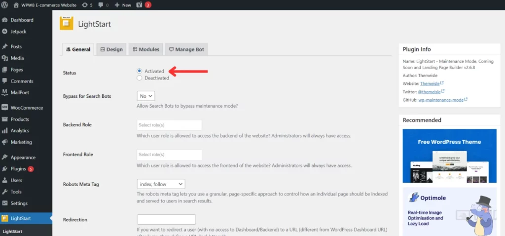
Task: Click the Dashboard gauge icon in sidebar
Action: [x=4, y=20]
